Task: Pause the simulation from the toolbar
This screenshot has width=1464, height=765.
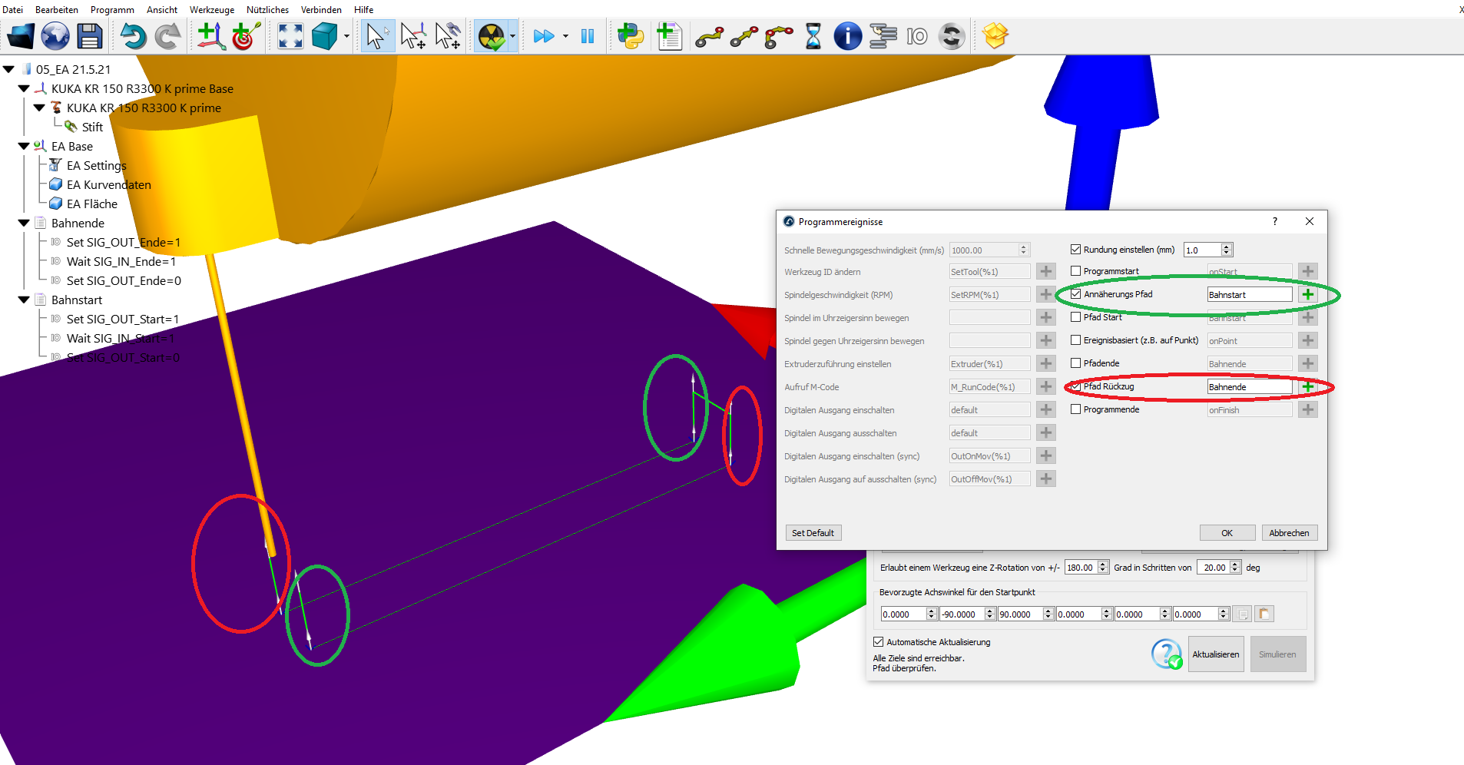Action: (x=588, y=36)
